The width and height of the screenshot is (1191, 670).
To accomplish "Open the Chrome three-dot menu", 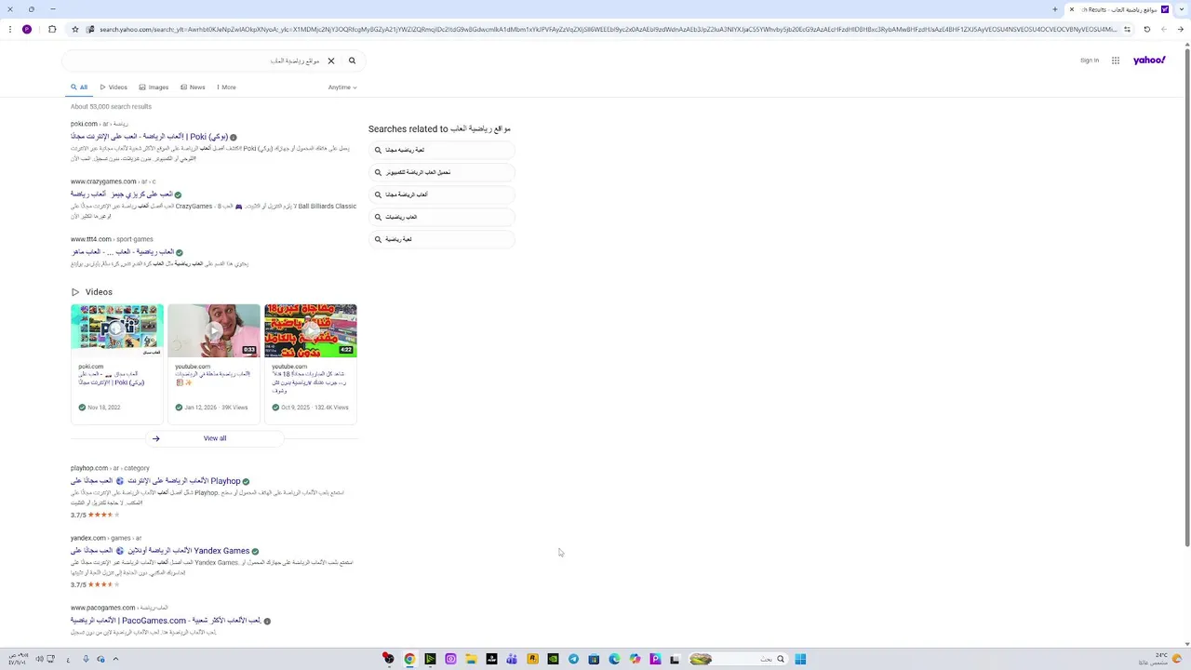I will (9, 29).
